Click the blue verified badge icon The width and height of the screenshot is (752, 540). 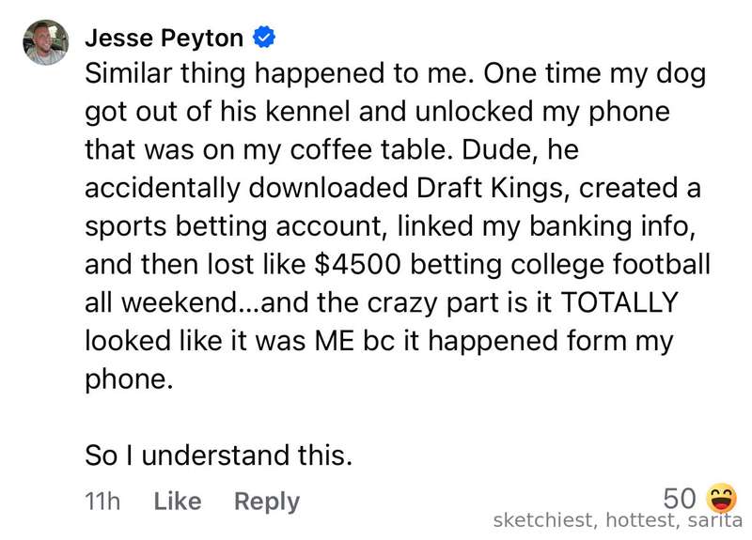pyautogui.click(x=264, y=38)
